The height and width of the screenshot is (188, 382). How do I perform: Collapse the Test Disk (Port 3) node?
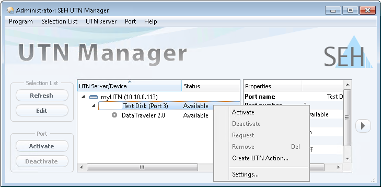(94, 106)
